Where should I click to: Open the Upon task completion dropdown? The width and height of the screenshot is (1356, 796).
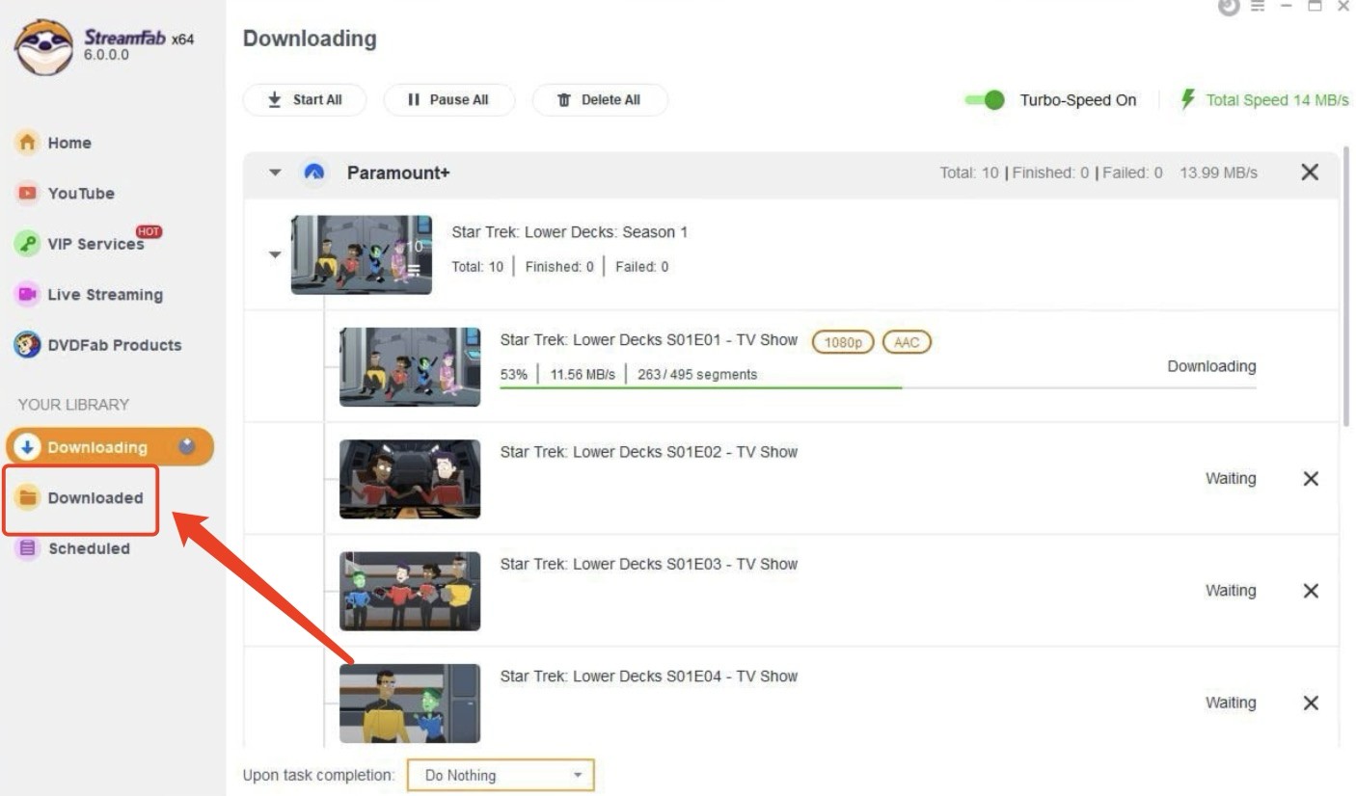[501, 775]
